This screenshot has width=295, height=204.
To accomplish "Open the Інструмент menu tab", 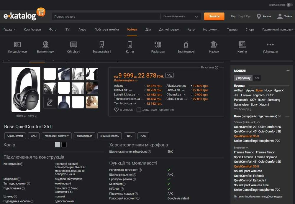I will (x=211, y=29).
